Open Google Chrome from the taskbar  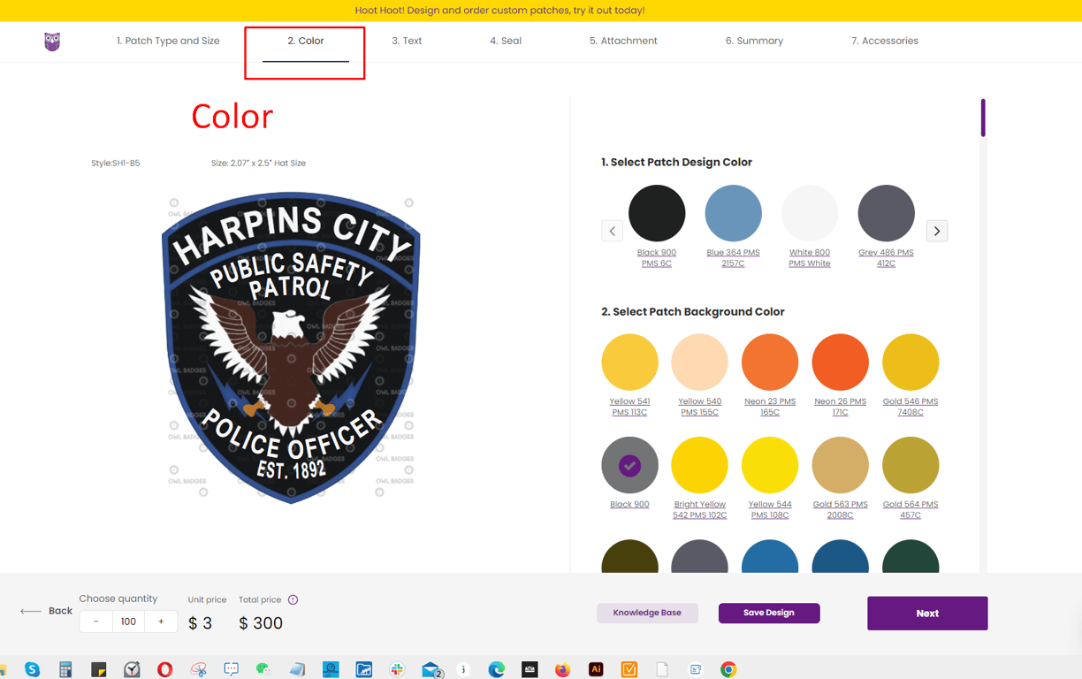click(728, 669)
